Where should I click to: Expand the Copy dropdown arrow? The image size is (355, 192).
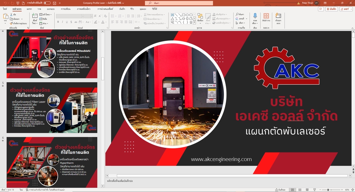coord(22,19)
